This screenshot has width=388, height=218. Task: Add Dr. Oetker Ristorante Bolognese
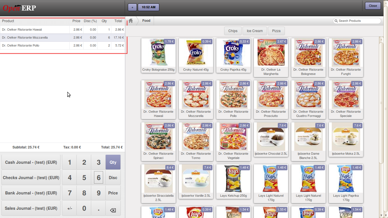pyautogui.click(x=308, y=58)
